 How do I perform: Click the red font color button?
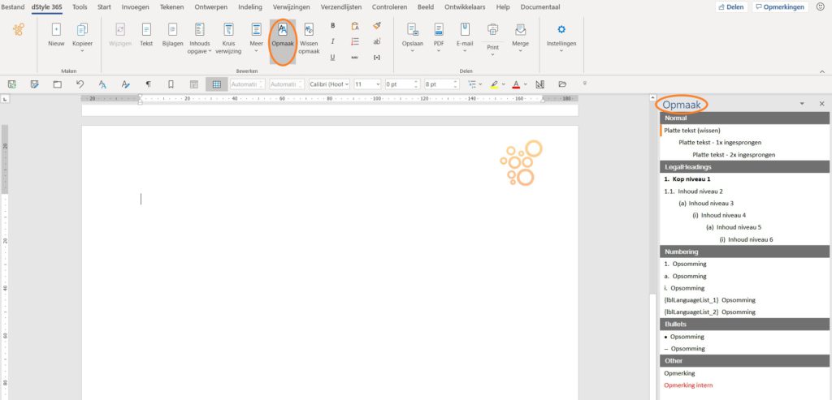pyautogui.click(x=516, y=84)
